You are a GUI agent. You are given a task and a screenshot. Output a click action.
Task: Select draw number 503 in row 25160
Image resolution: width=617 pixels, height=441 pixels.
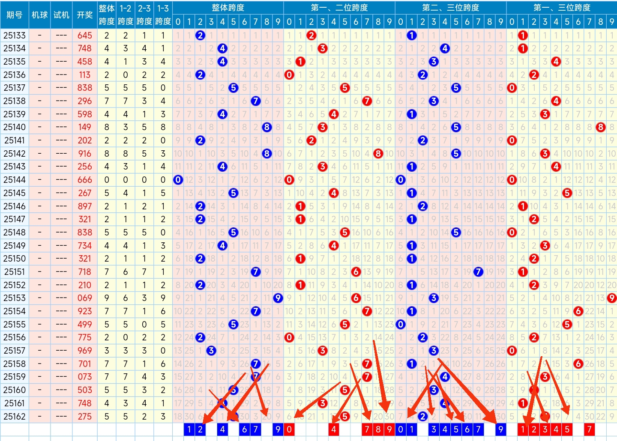click(85, 390)
